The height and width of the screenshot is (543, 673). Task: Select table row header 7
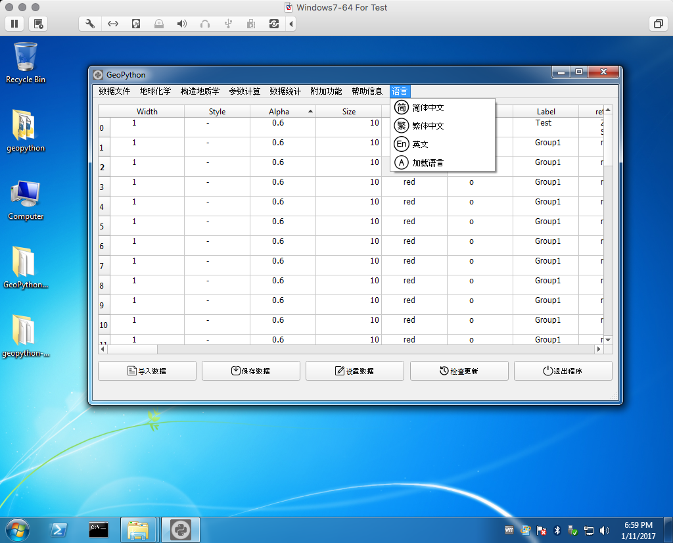[104, 266]
